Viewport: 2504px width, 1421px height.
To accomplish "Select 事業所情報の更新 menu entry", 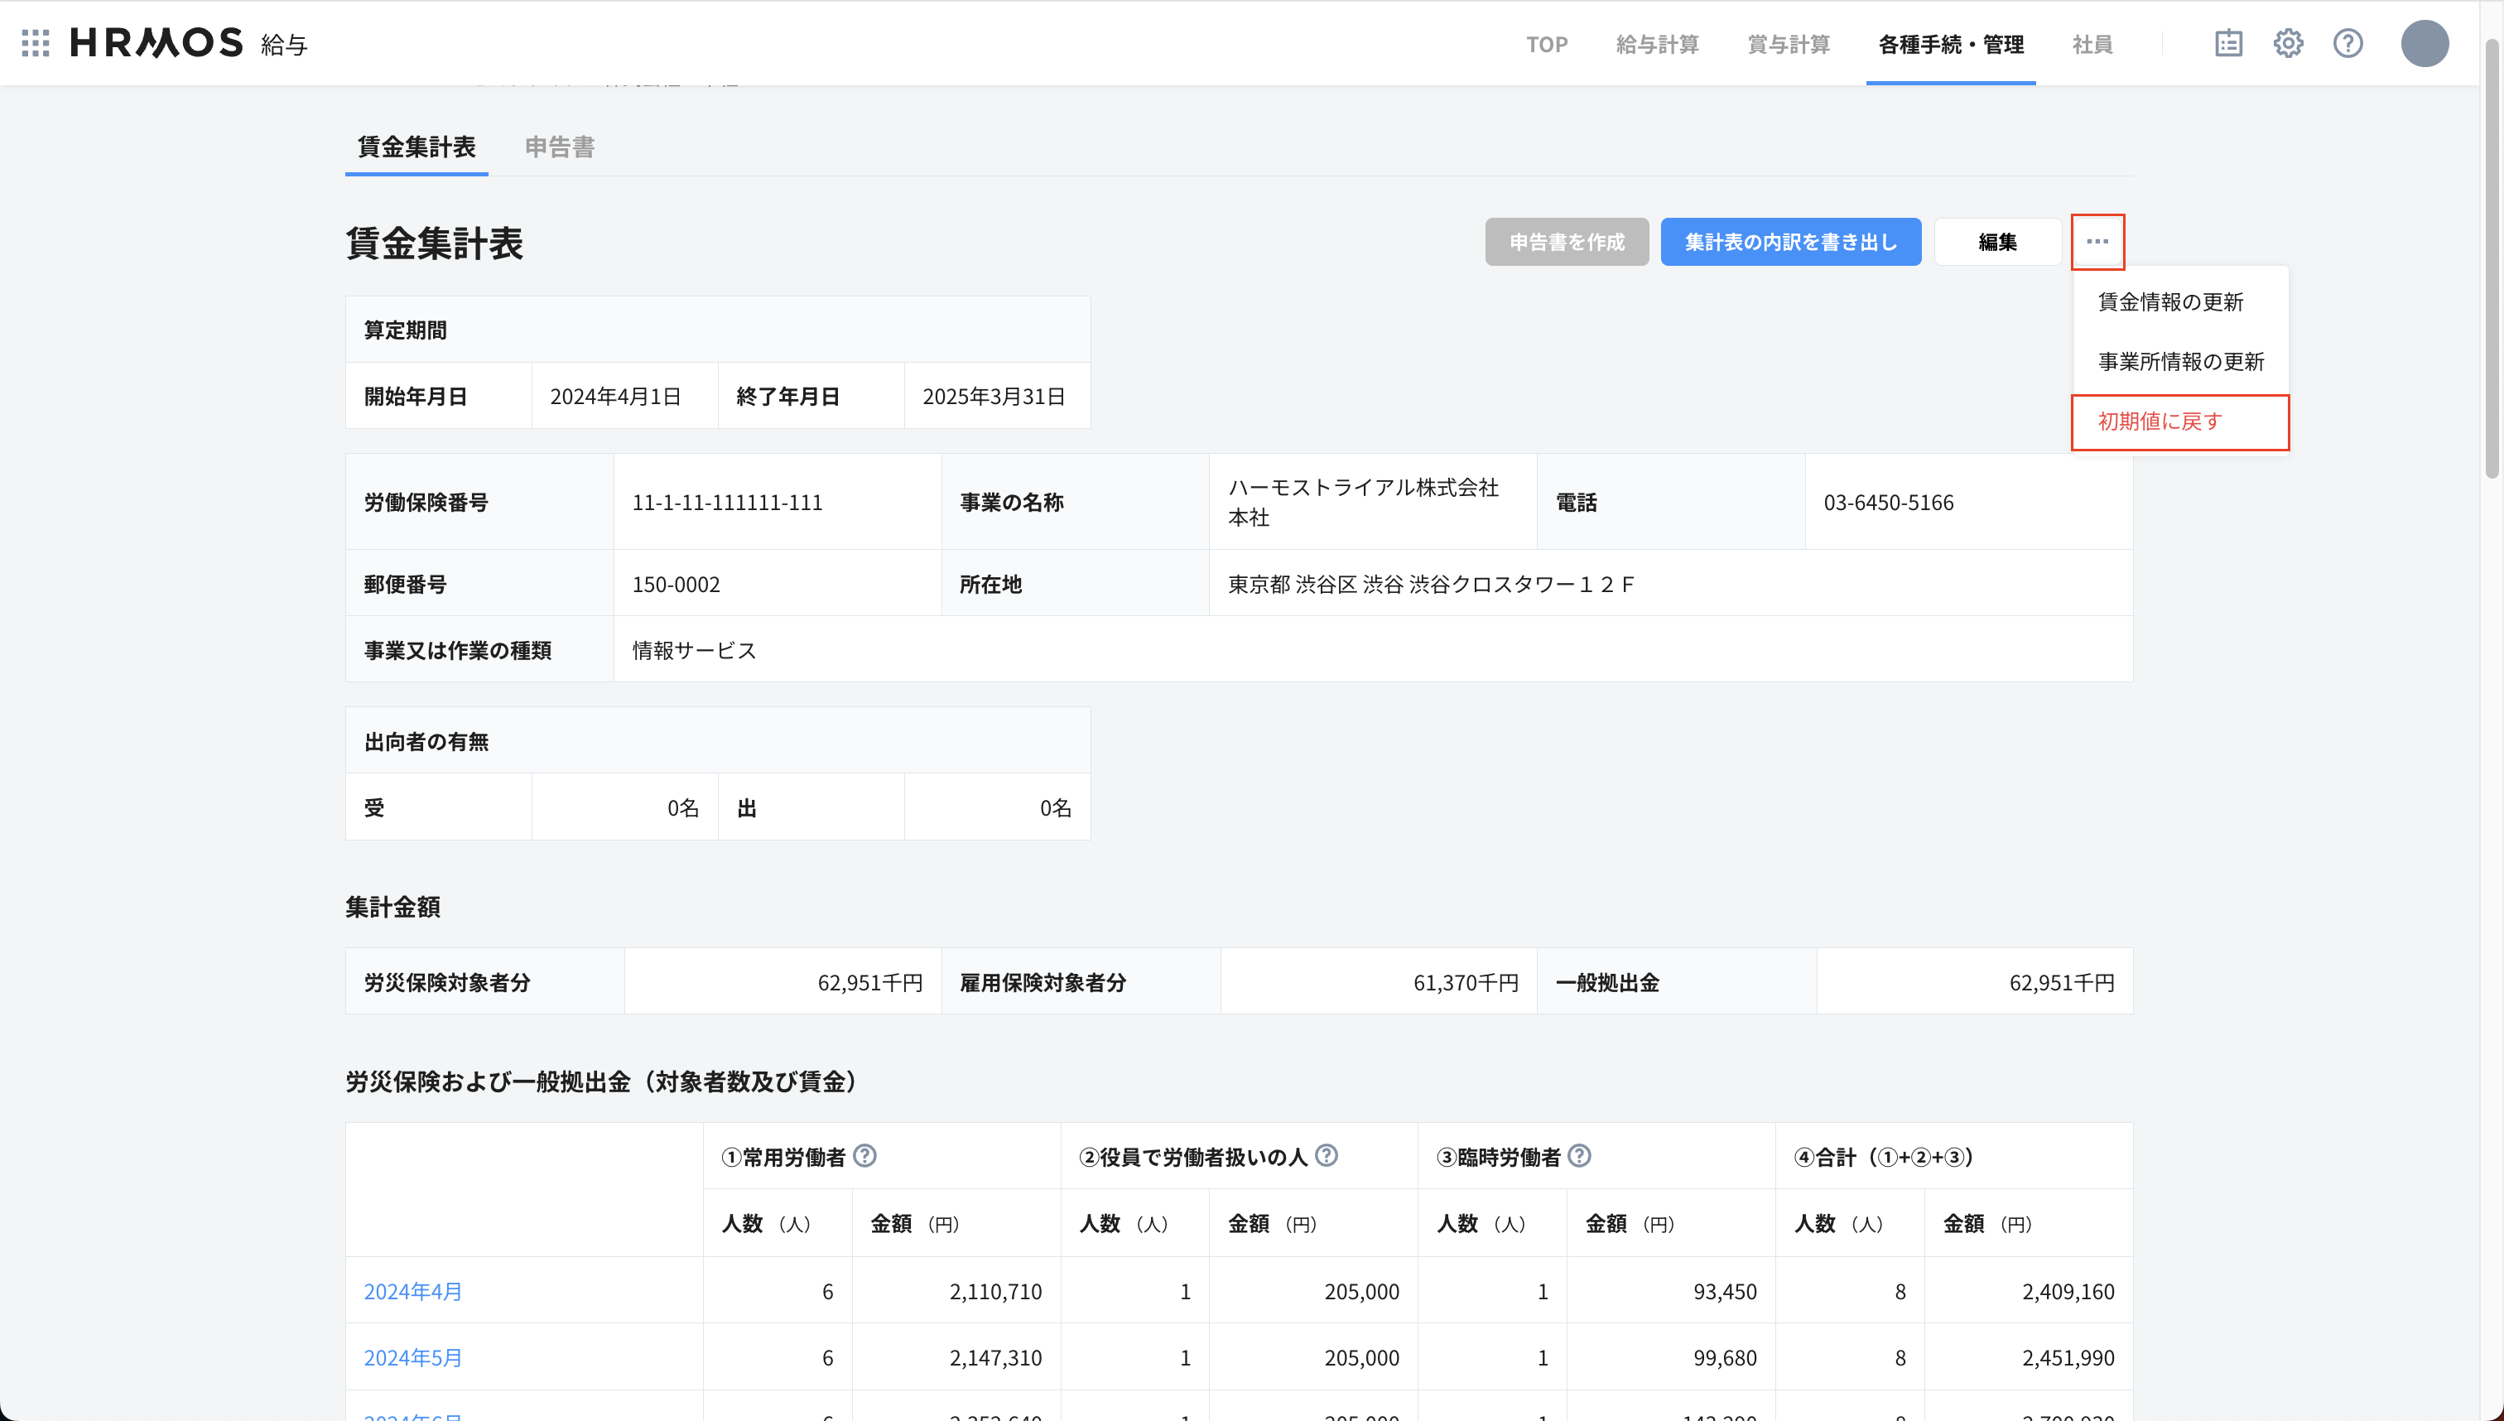I will point(2180,362).
